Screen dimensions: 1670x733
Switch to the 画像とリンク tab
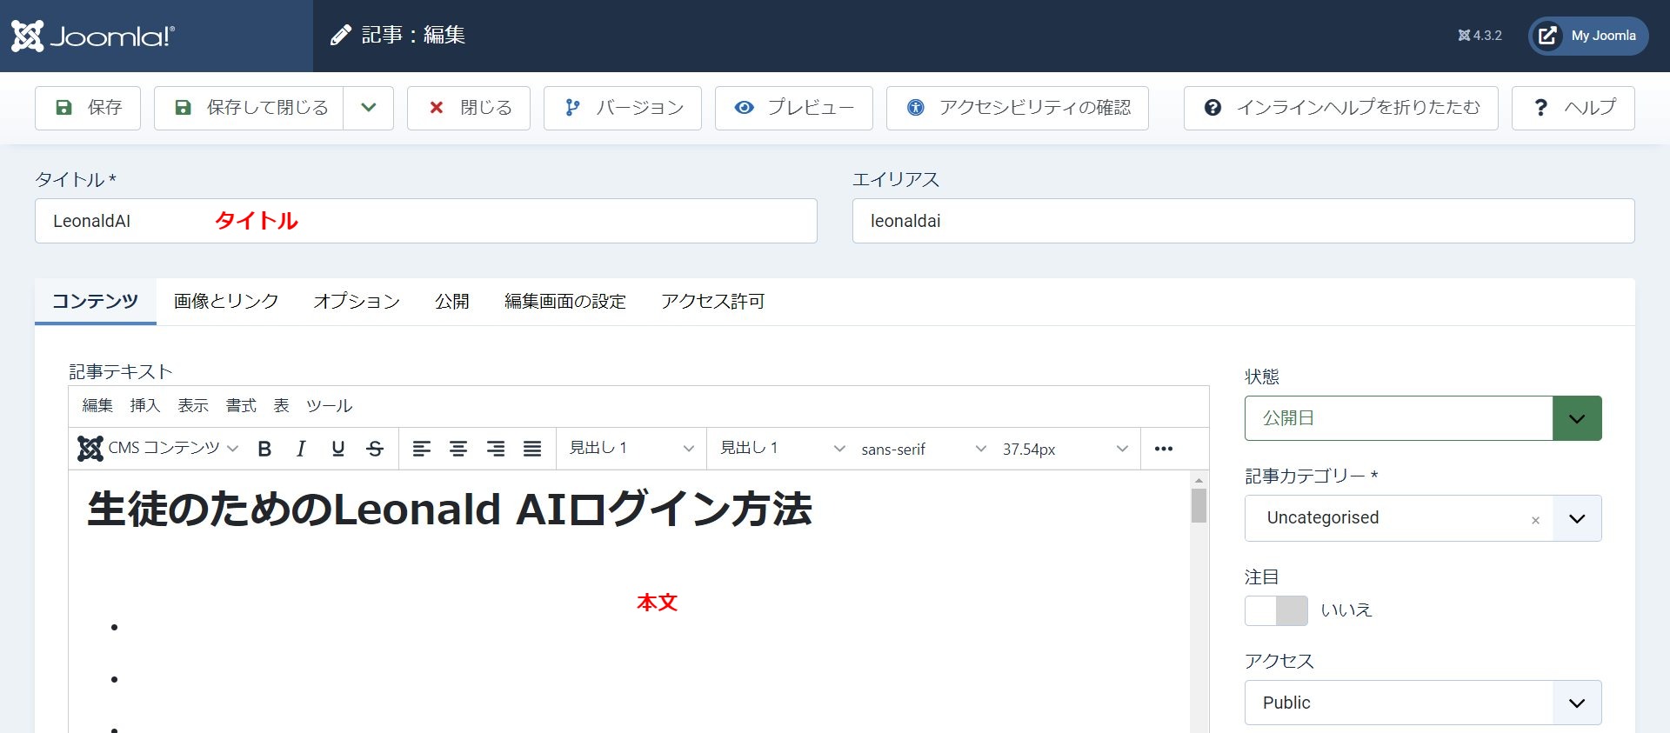[226, 301]
